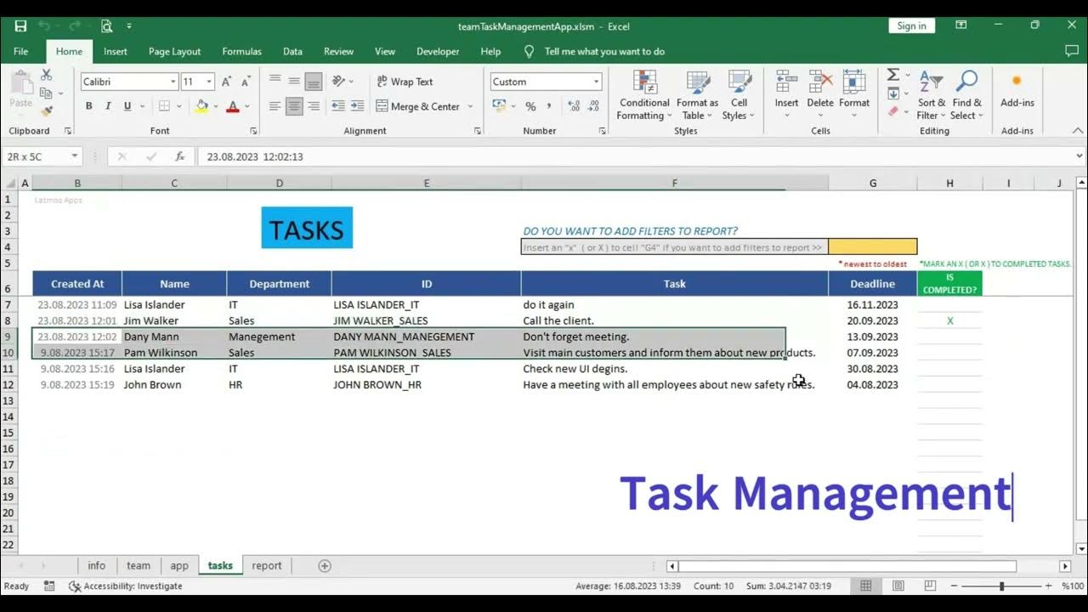Apply Comma Style format
The height and width of the screenshot is (612, 1088).
[549, 106]
